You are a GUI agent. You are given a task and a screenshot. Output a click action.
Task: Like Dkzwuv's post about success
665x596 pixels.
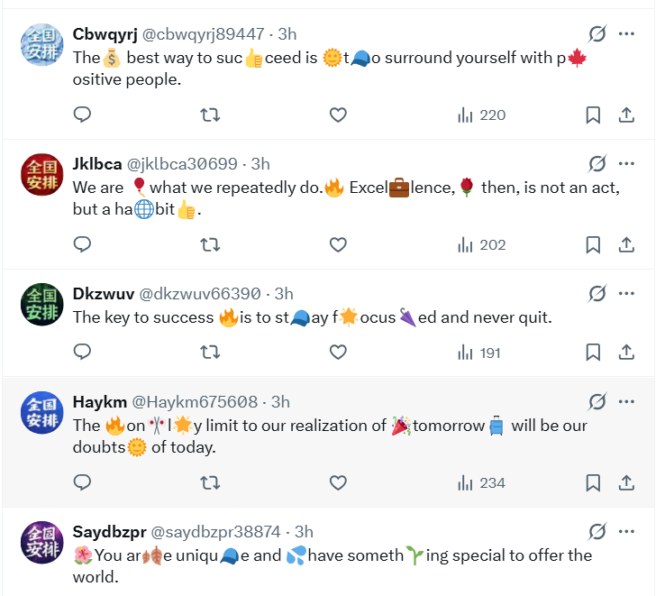(338, 352)
